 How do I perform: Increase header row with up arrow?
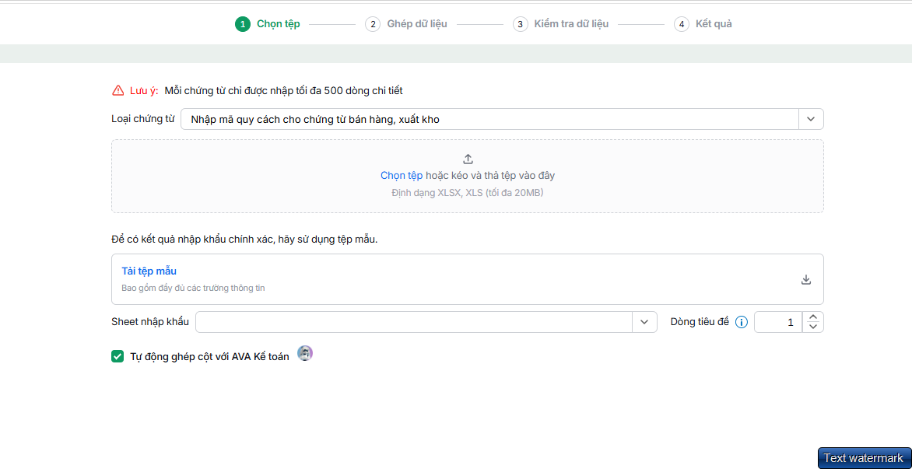(x=813, y=317)
